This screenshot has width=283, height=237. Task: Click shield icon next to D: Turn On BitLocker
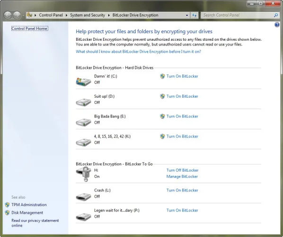[x=162, y=96]
